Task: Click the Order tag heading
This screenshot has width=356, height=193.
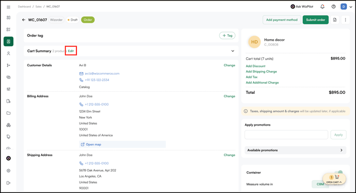Action: pyautogui.click(x=35, y=36)
